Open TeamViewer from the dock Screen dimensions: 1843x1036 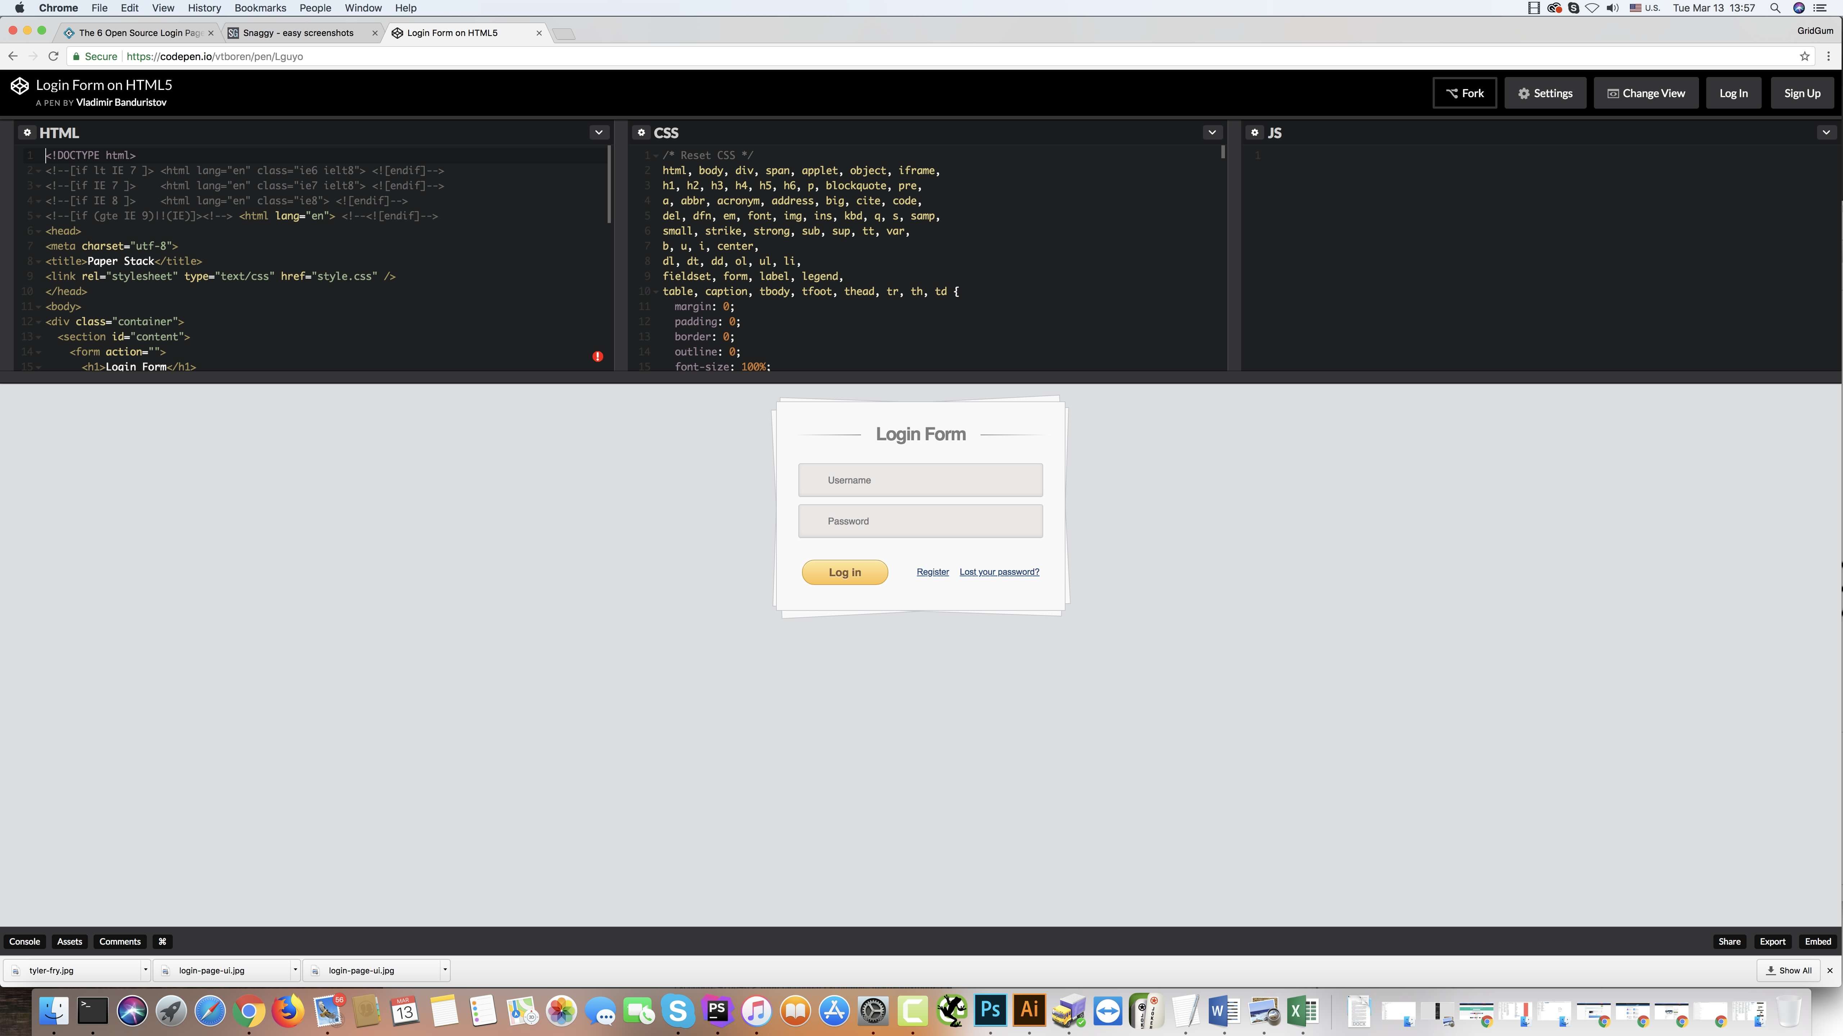[x=1108, y=1011]
